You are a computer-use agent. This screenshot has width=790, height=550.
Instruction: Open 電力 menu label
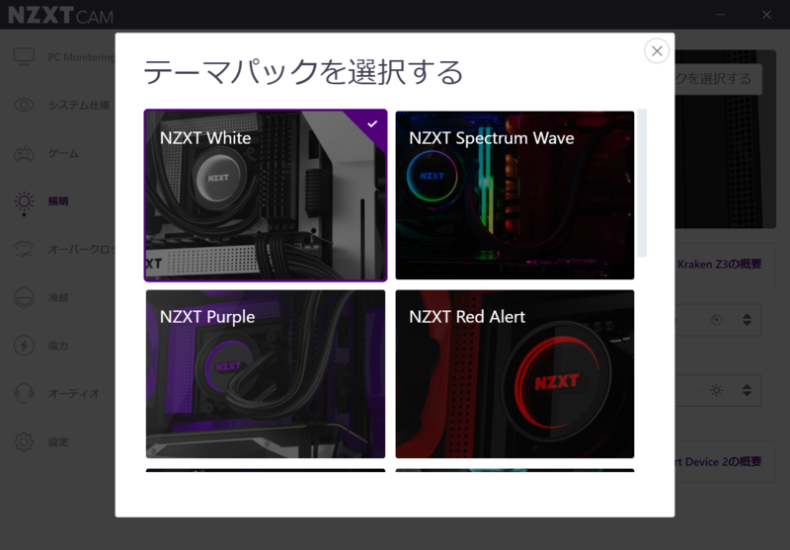coord(58,346)
